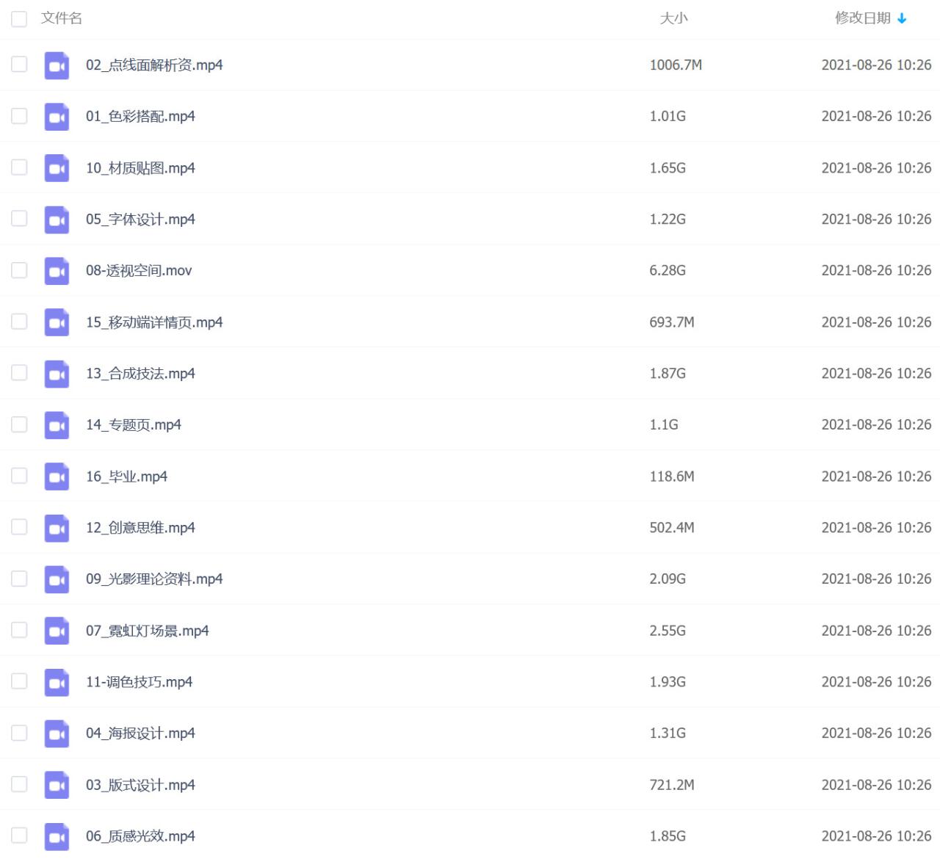940x859 pixels.
Task: Click video icon for 16_毕业.mp4
Action: coord(57,476)
